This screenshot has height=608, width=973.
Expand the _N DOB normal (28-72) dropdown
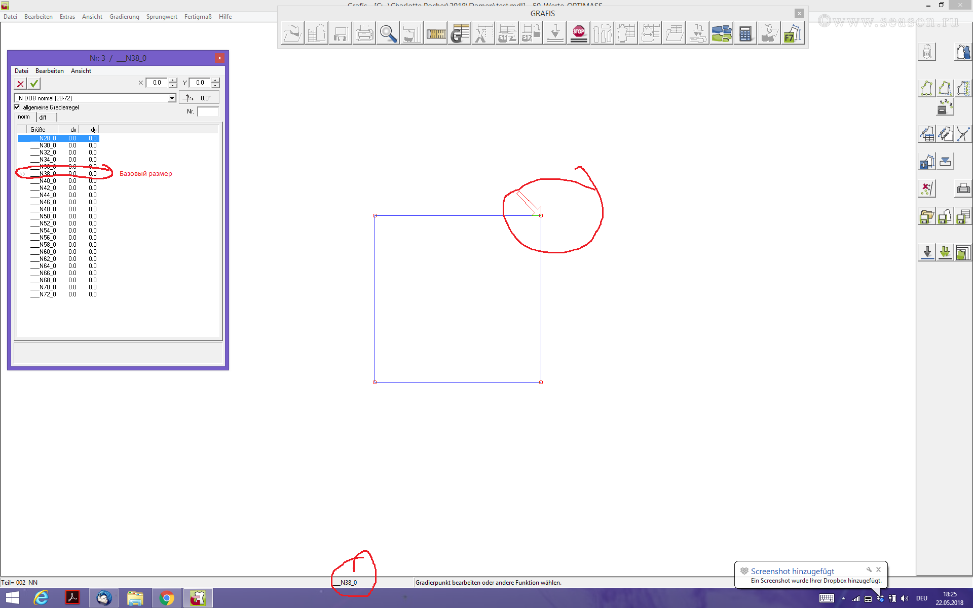(x=172, y=98)
